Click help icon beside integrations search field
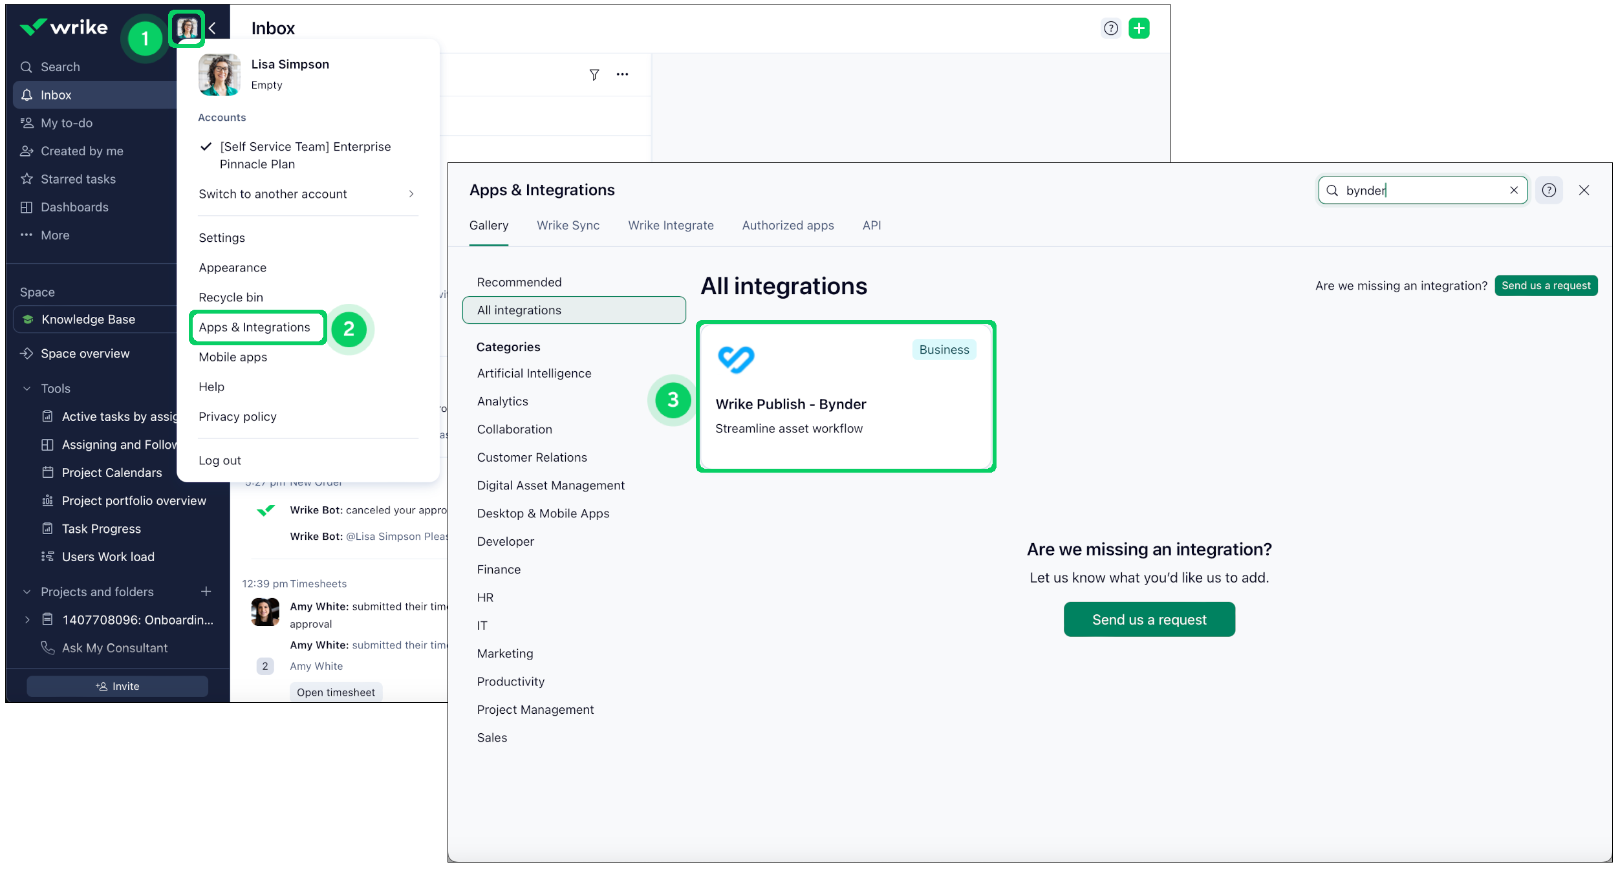The height and width of the screenshot is (869, 1618). click(1549, 190)
